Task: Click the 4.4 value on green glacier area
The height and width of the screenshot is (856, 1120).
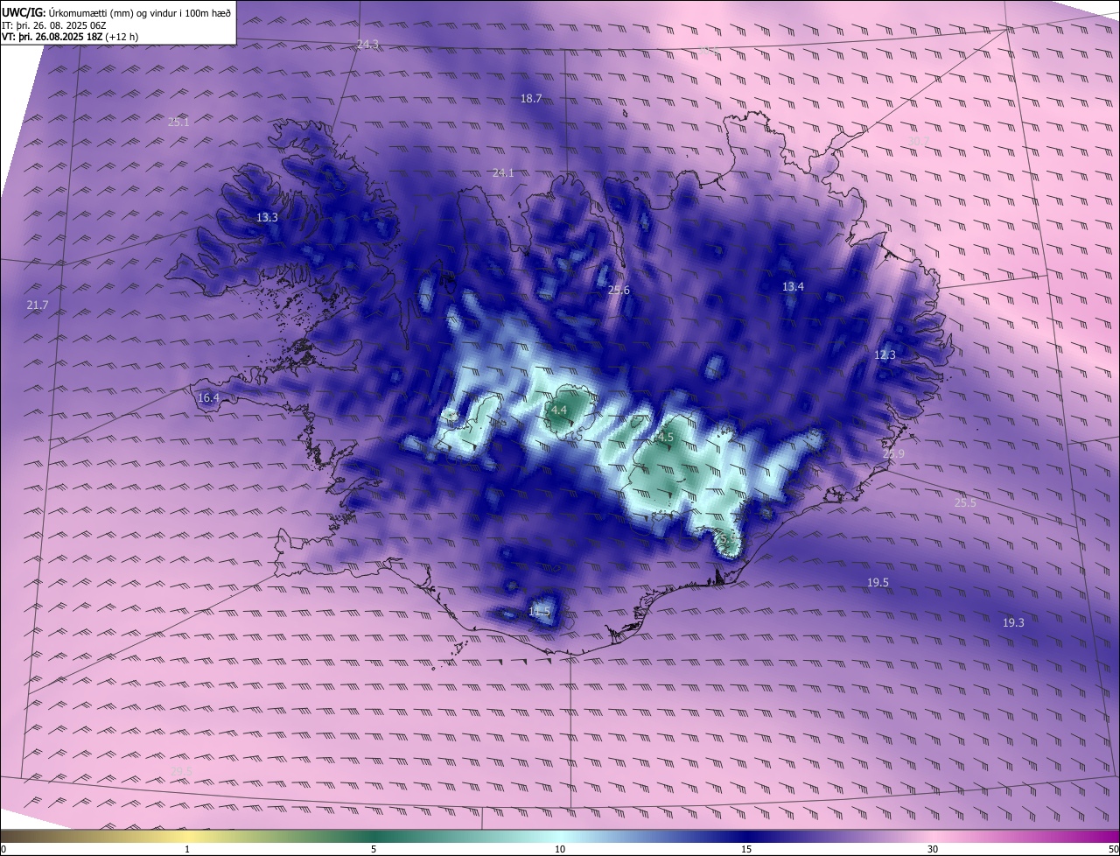Action: click(x=558, y=410)
